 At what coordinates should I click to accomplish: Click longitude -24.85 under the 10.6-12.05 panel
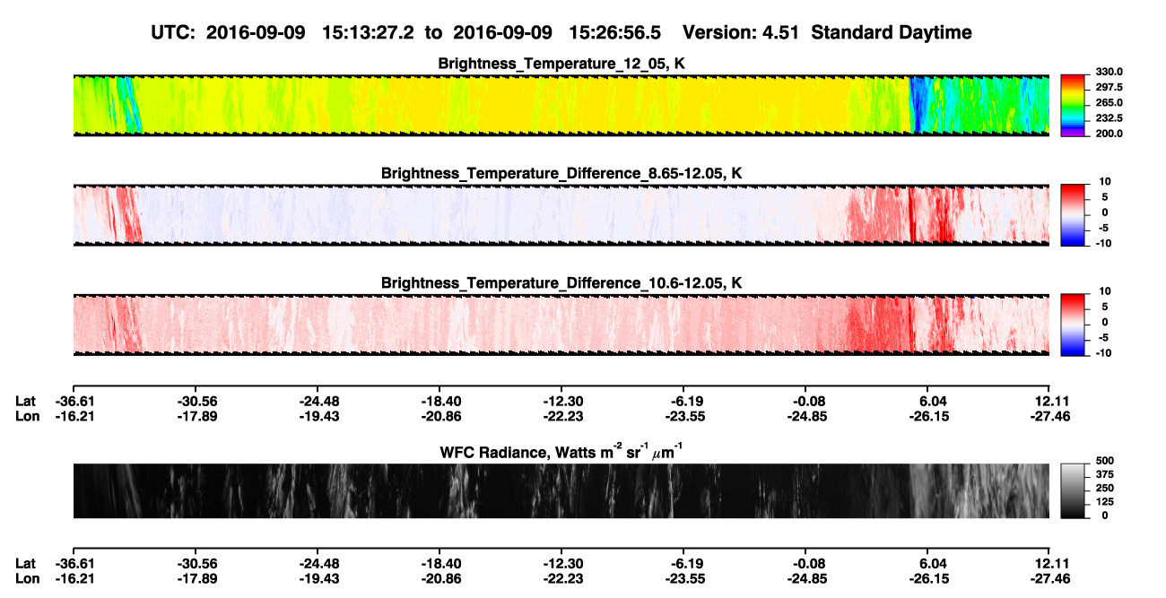(x=805, y=416)
